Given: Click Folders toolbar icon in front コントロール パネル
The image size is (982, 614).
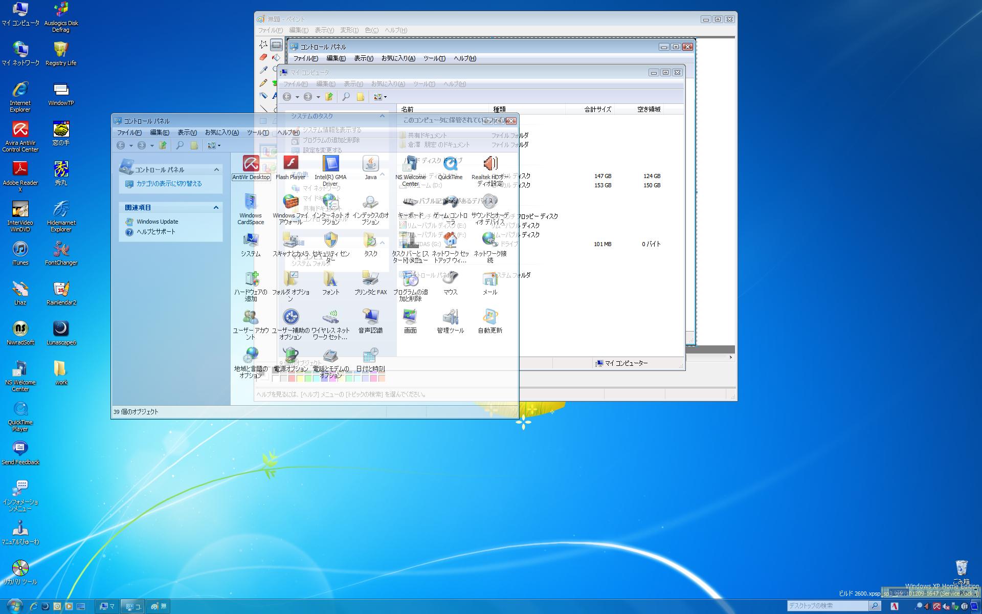Looking at the screenshot, I should coord(194,145).
